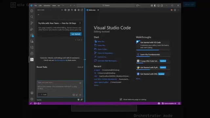210x118 pixels.
Task: Open the Explorer view in activity bar
Action: [32, 11]
